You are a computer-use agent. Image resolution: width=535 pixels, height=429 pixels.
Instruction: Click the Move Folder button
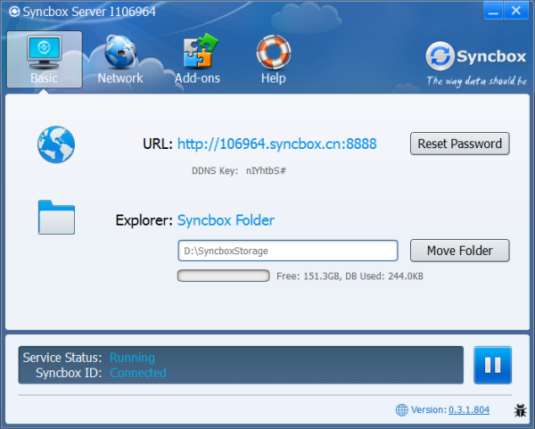pyautogui.click(x=459, y=251)
